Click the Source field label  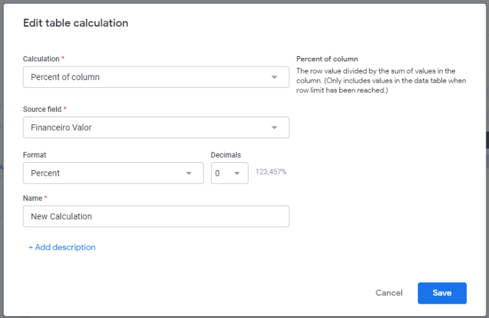pyautogui.click(x=42, y=109)
